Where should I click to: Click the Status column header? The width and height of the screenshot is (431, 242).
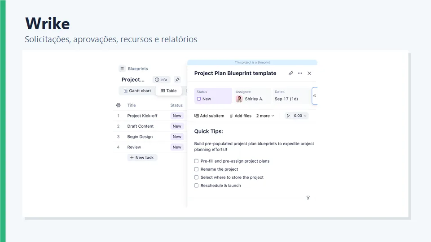pos(176,105)
